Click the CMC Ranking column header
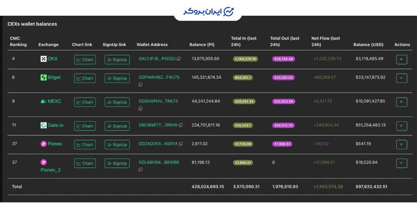Viewport: 417px width, 218px height. pyautogui.click(x=18, y=41)
